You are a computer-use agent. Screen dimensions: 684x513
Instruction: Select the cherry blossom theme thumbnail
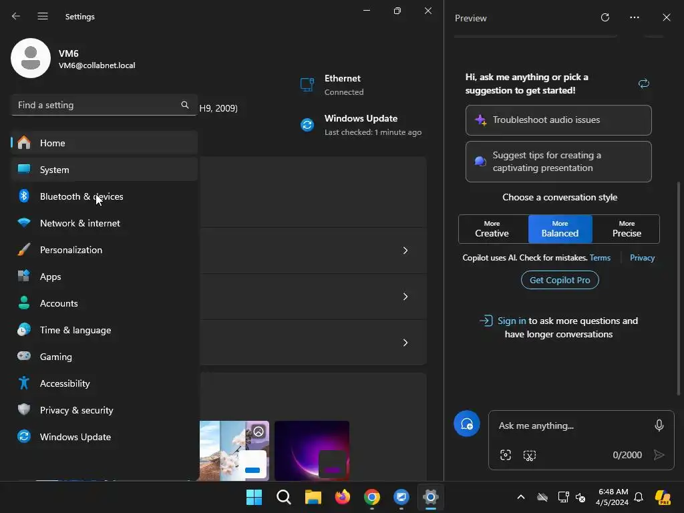tap(234, 451)
